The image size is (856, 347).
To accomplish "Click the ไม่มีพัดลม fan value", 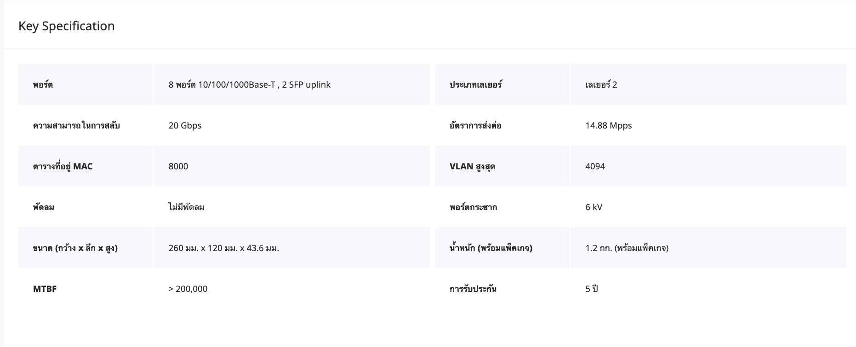I will pyautogui.click(x=186, y=207).
